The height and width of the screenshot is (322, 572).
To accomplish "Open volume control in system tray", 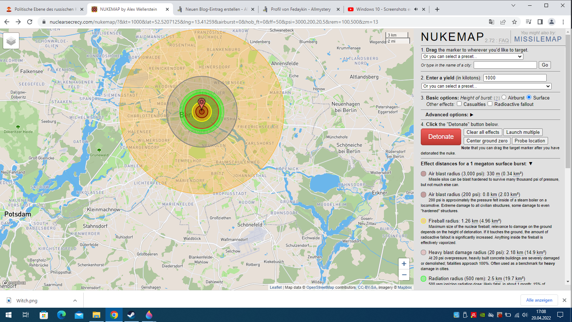I will [x=525, y=315].
